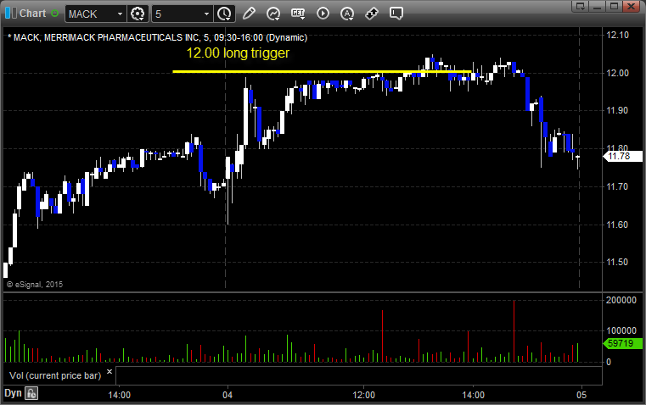The width and height of the screenshot is (646, 405).
Task: Click the 12.10 price axis label
Action: pyautogui.click(x=618, y=35)
